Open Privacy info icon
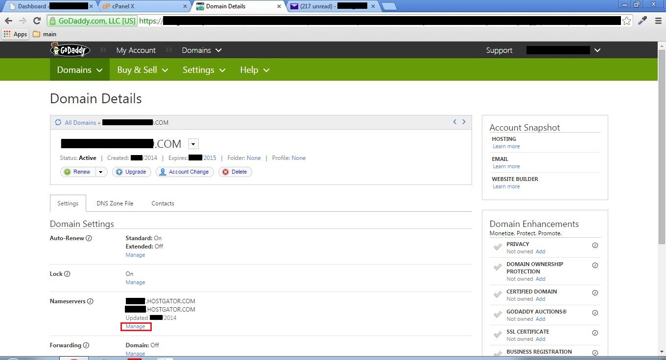The height and width of the screenshot is (360, 666). coord(595,246)
